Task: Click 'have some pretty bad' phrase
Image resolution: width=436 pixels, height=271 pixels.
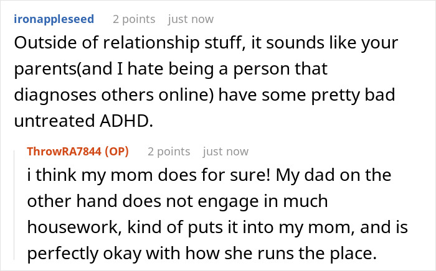Action: (306, 95)
